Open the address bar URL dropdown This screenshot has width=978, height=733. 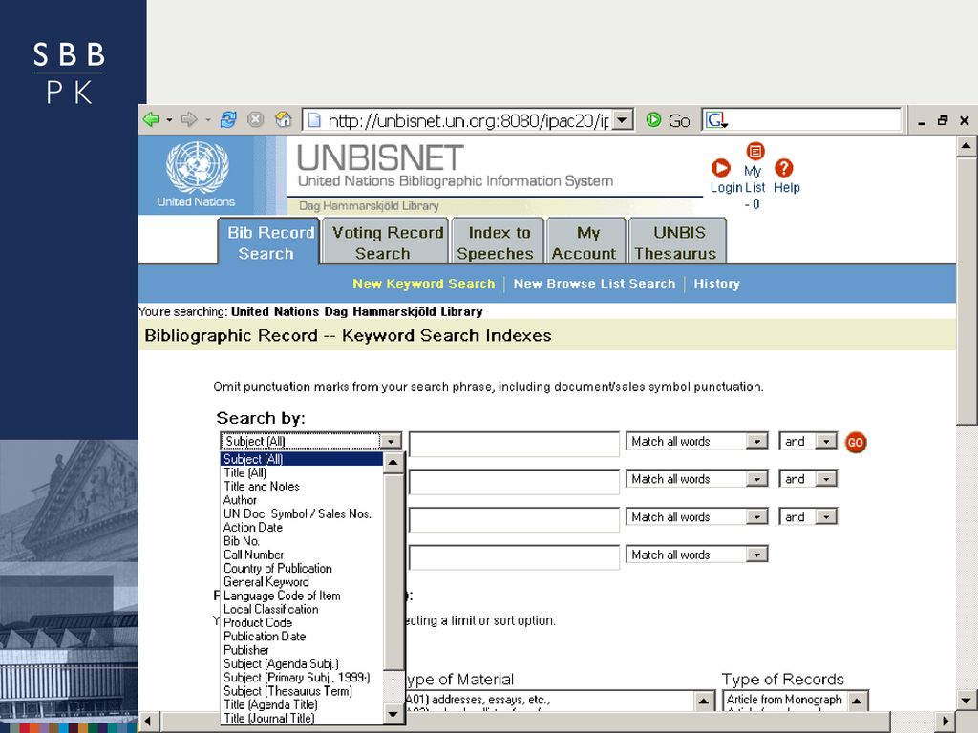click(x=623, y=119)
